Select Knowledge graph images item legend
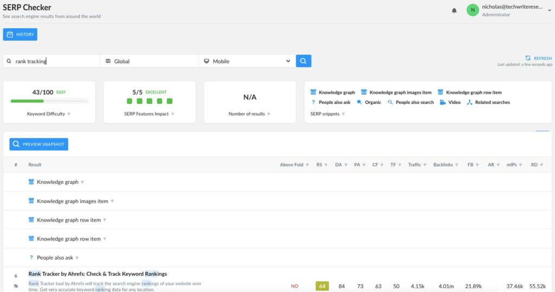This screenshot has height=292, width=555. tap(396, 92)
